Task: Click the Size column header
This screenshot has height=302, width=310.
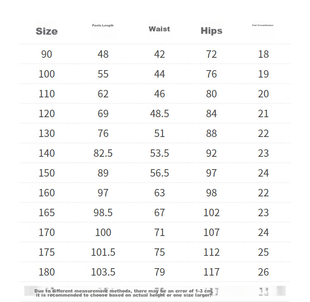Action: point(47,31)
